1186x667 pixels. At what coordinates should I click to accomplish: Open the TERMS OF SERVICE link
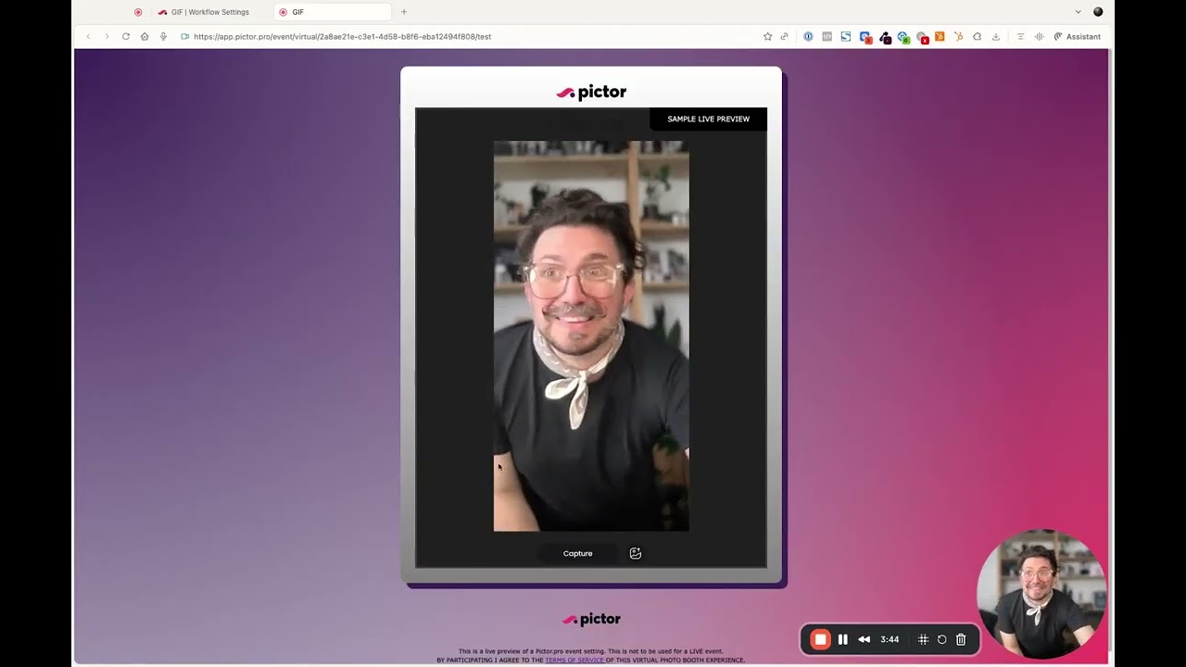[574, 660]
